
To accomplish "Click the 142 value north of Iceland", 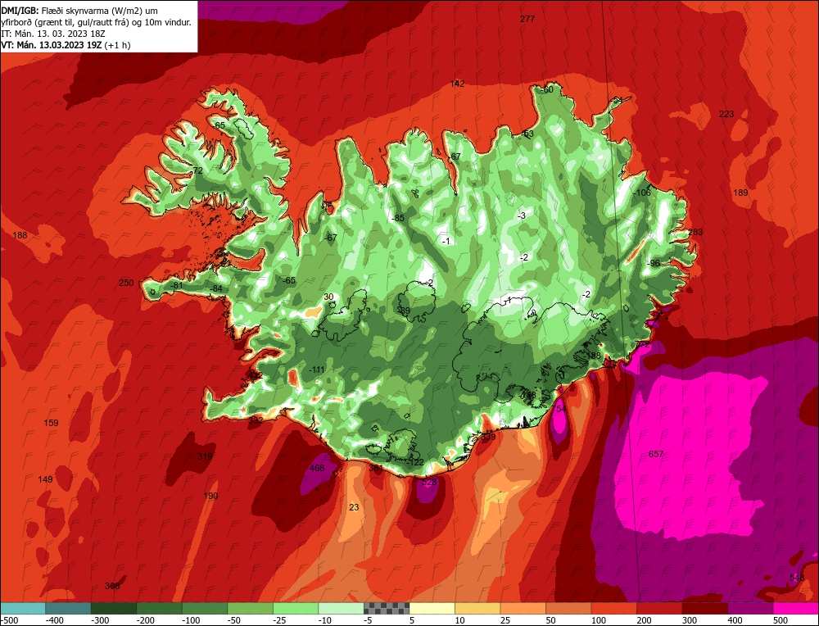I will coord(457,84).
